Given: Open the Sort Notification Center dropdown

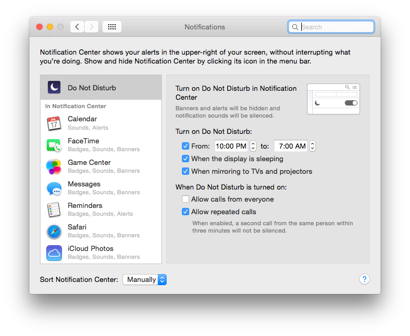Looking at the screenshot, I should point(145,280).
